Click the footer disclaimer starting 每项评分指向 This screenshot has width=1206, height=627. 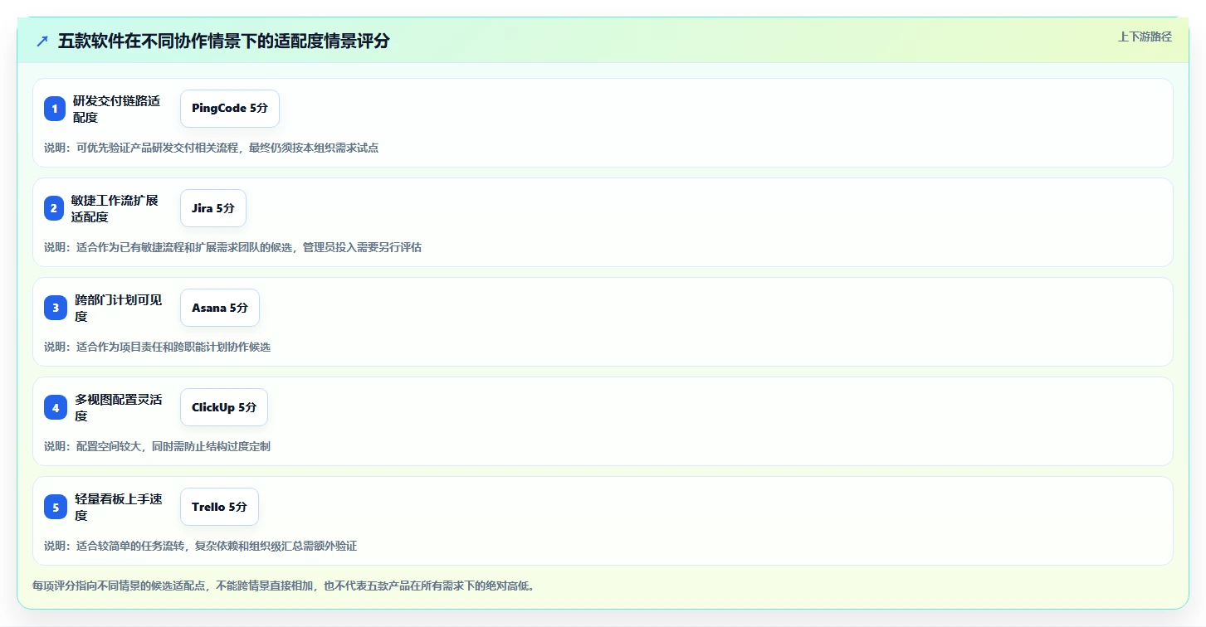pyautogui.click(x=284, y=586)
